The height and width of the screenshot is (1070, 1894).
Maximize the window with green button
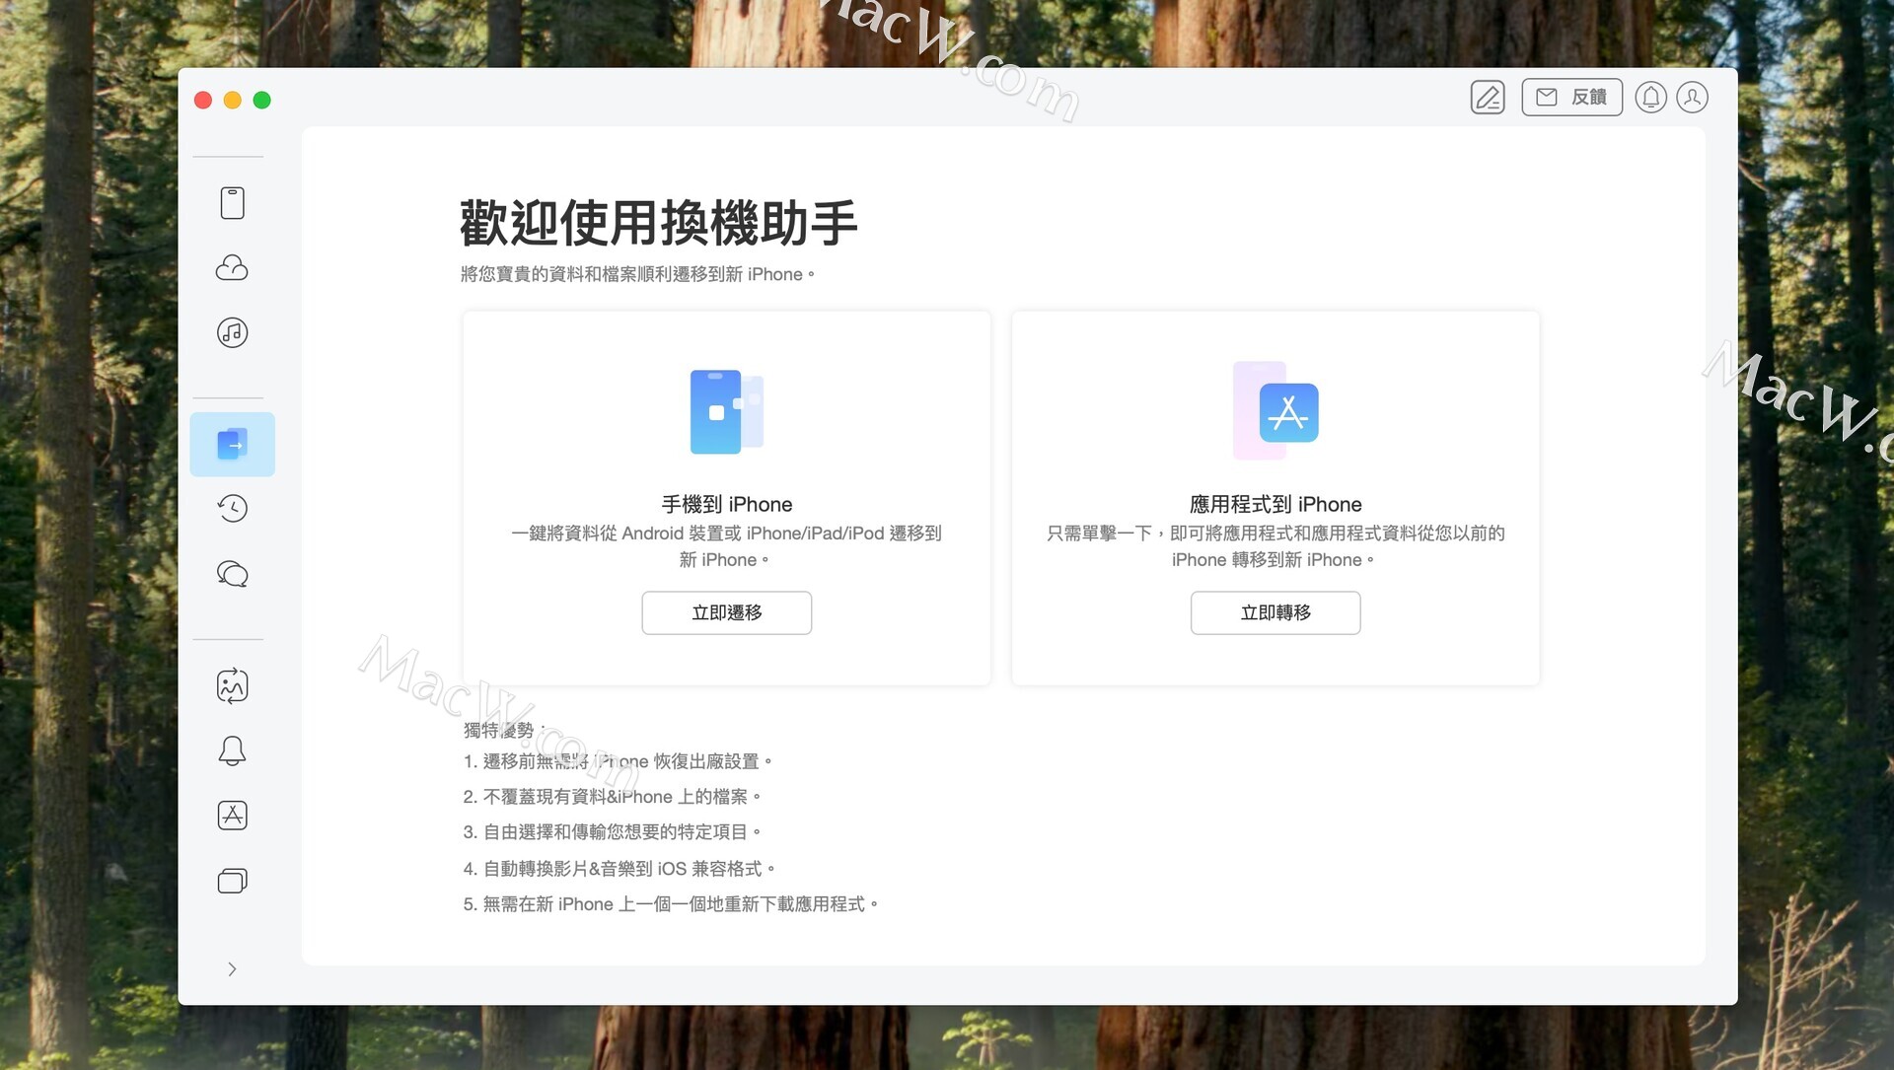[x=262, y=101]
